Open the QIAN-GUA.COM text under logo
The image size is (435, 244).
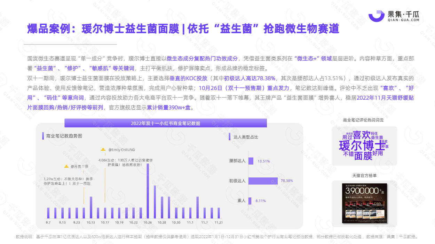tap(403, 20)
